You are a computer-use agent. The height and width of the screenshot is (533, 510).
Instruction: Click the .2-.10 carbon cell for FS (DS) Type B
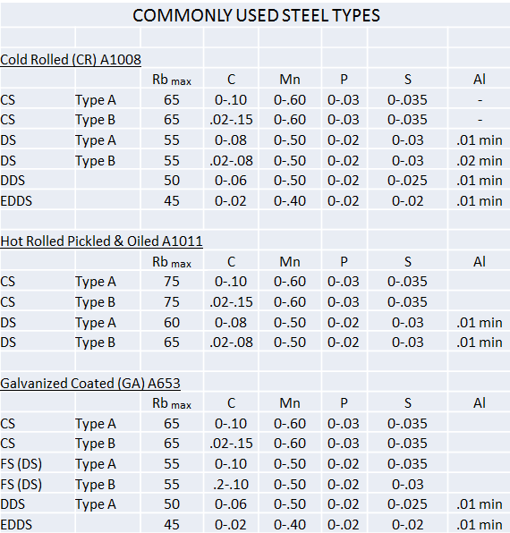tap(231, 485)
